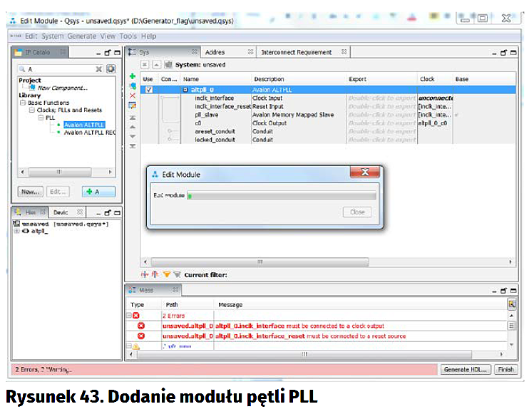Open the Generate menu
The height and width of the screenshot is (414, 529).
click(x=81, y=36)
